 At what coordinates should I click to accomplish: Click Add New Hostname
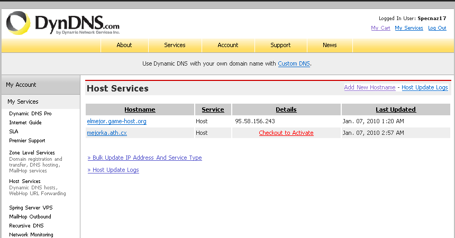pos(369,87)
